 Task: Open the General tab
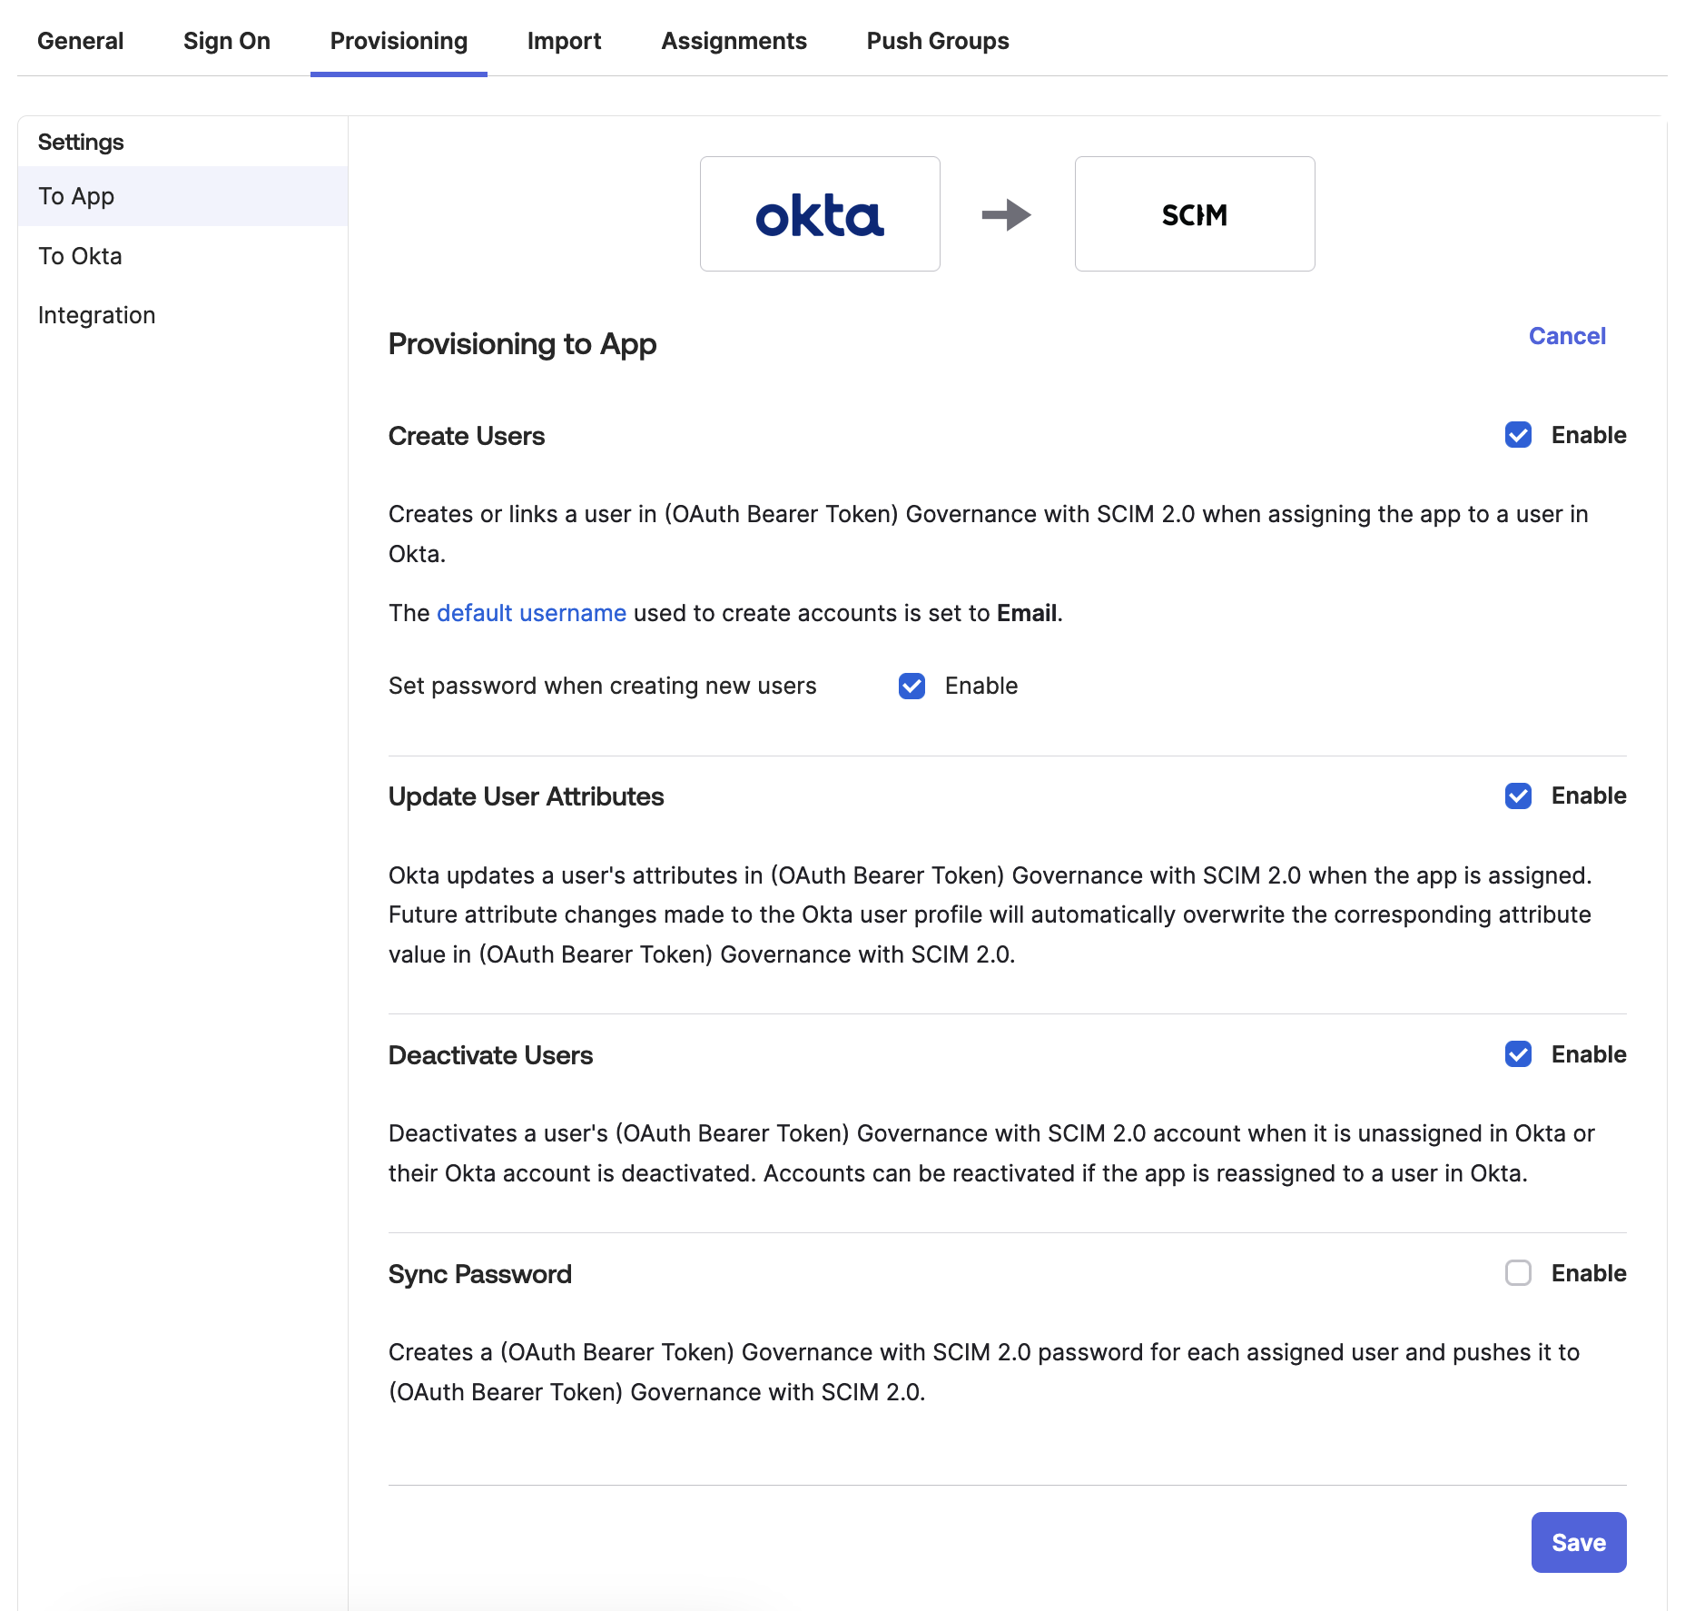click(80, 41)
